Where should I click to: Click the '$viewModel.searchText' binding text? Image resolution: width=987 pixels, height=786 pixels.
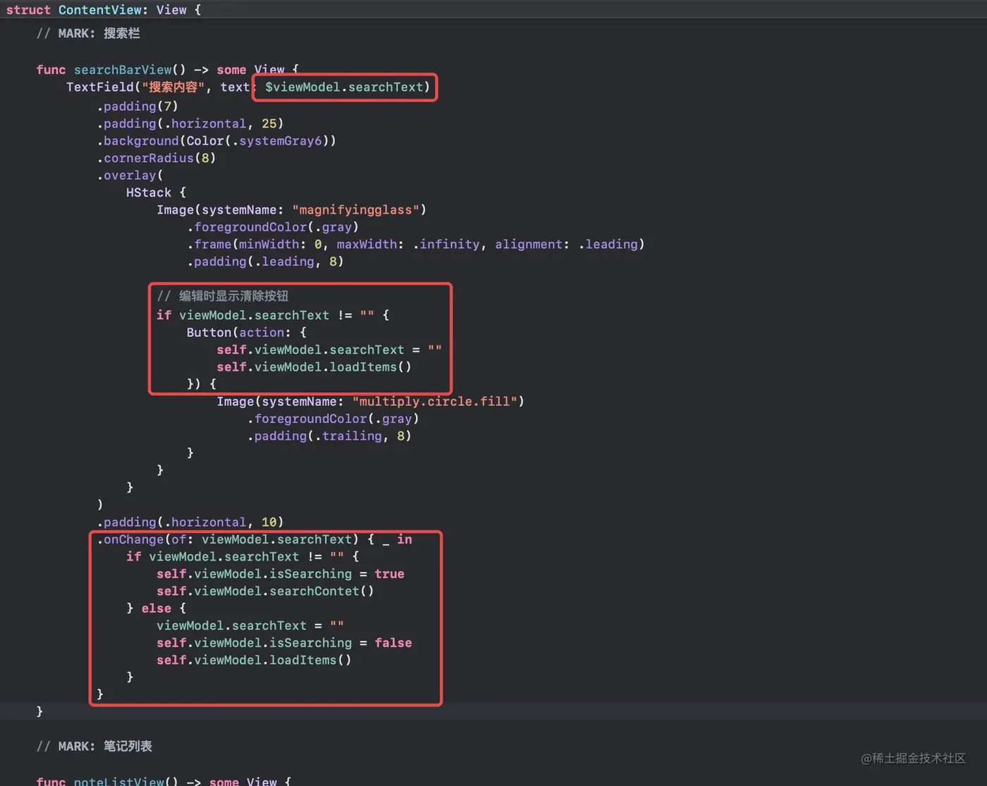coord(344,87)
